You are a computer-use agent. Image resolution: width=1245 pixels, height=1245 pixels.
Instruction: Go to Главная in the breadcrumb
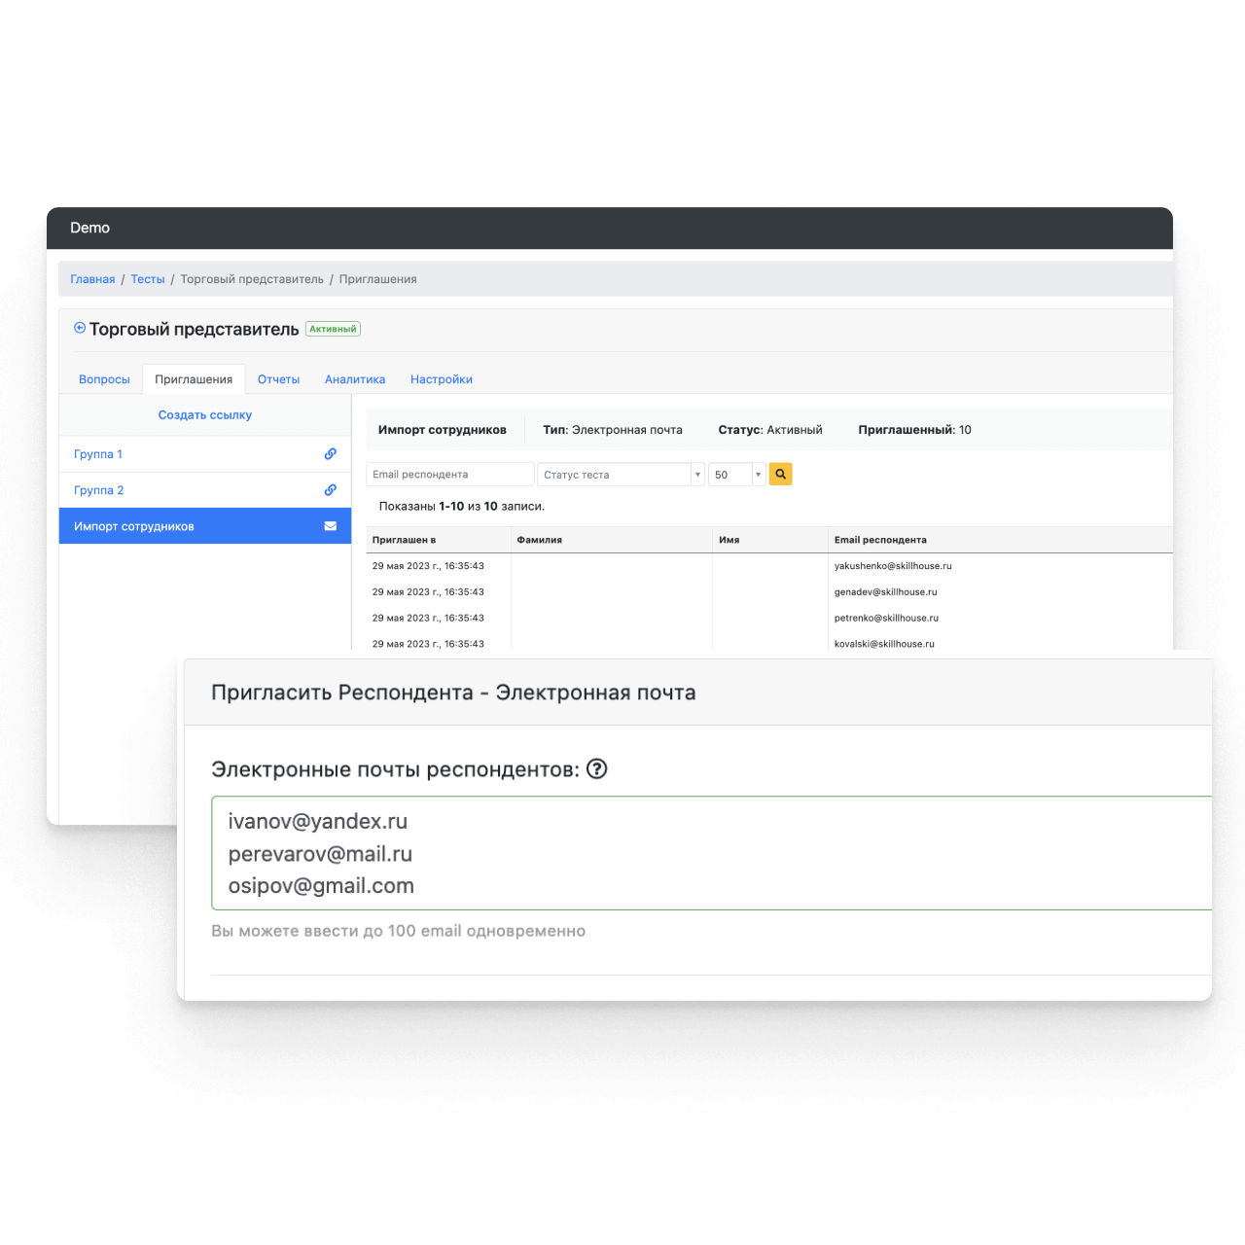point(92,279)
